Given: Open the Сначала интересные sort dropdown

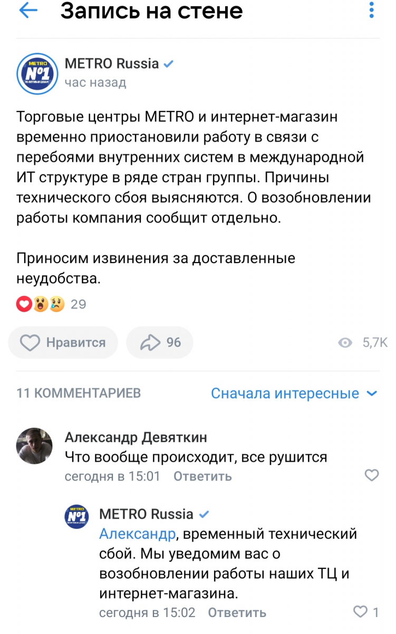Looking at the screenshot, I should (x=285, y=394).
